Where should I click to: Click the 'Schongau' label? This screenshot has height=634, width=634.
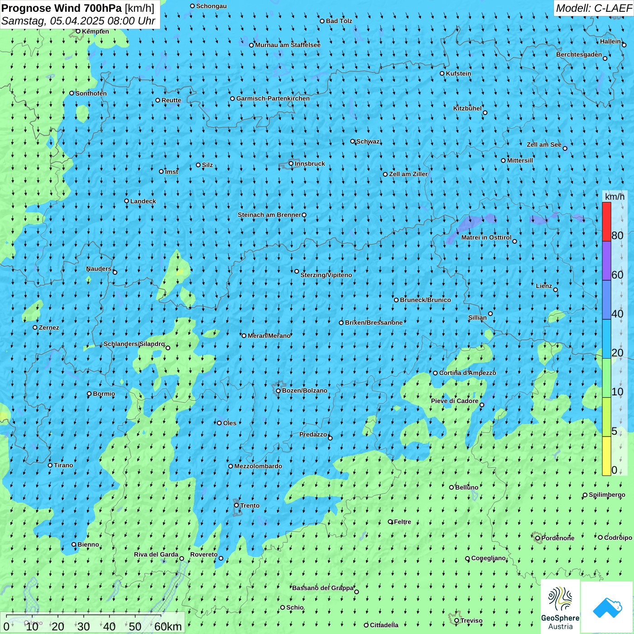(211, 6)
